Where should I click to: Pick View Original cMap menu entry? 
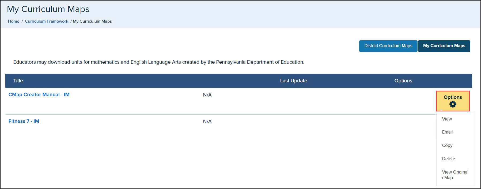coord(455,175)
